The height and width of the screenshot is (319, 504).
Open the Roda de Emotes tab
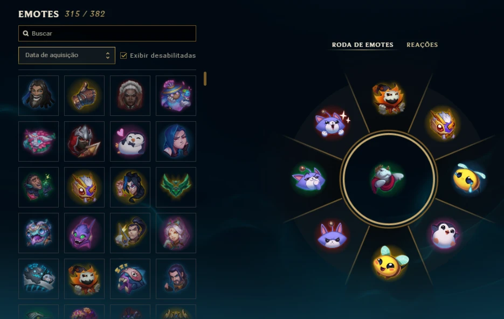(363, 45)
